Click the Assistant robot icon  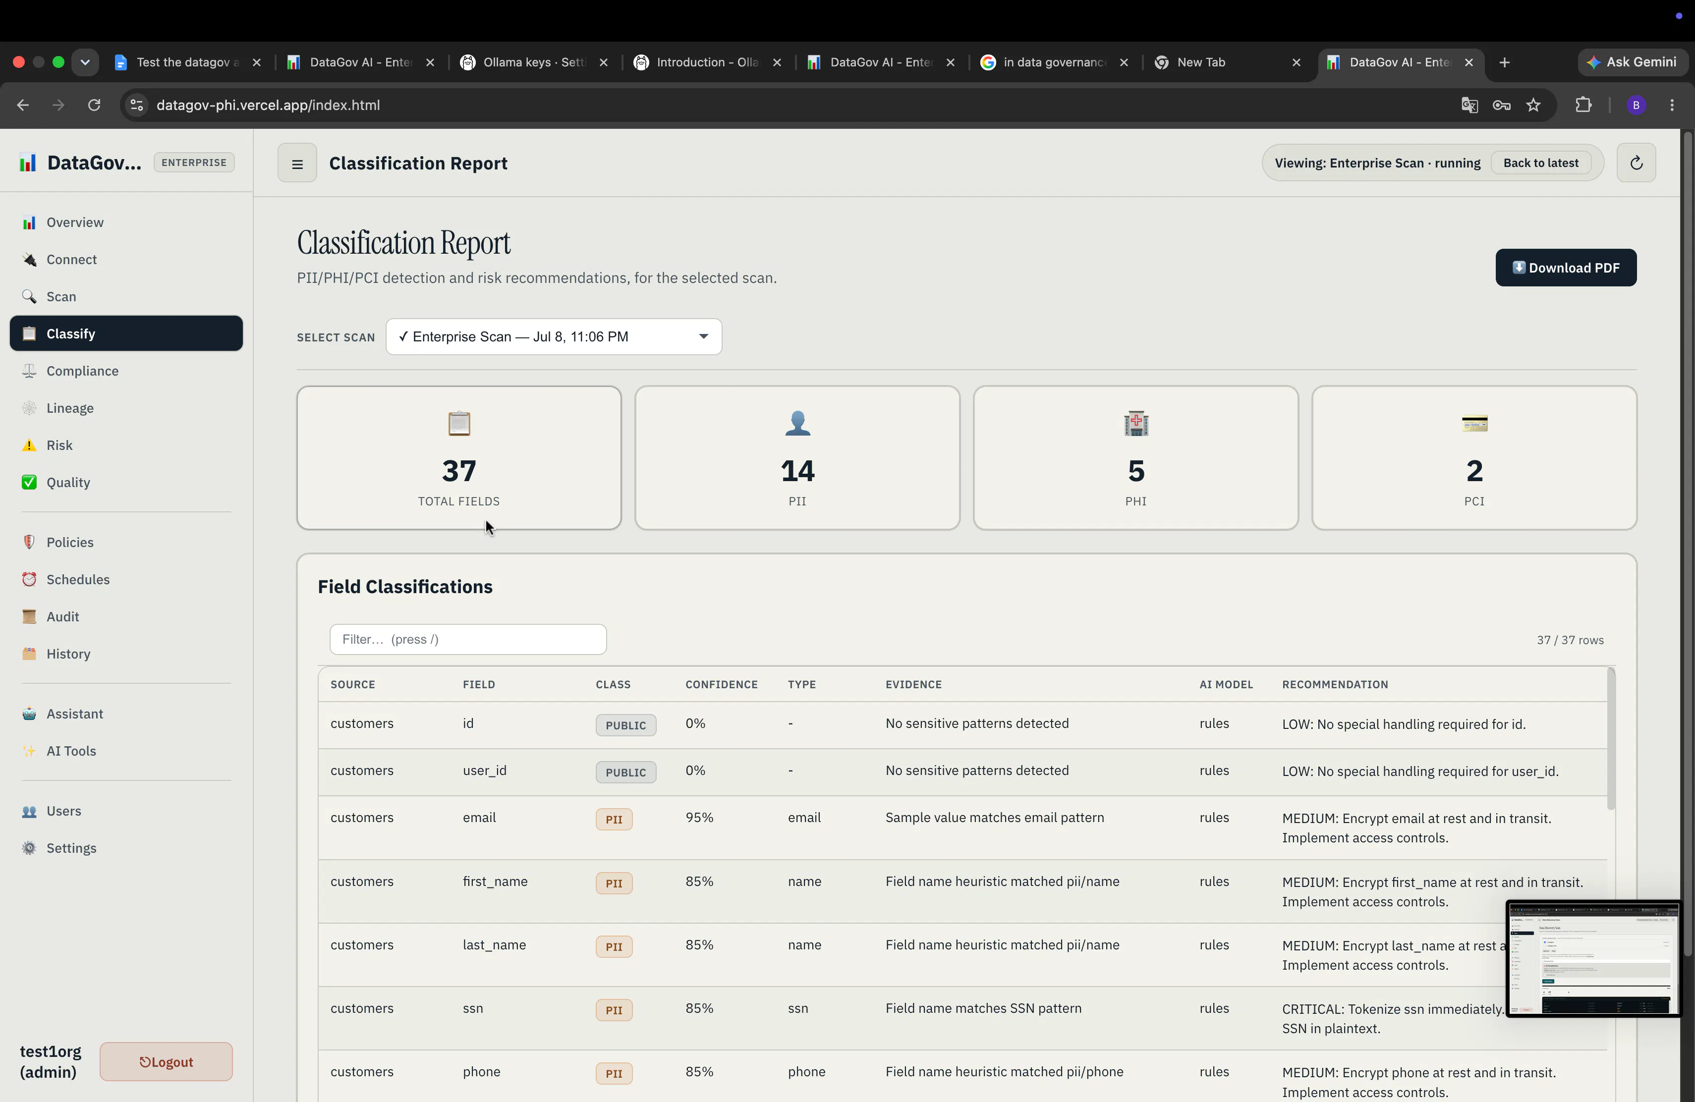click(29, 714)
